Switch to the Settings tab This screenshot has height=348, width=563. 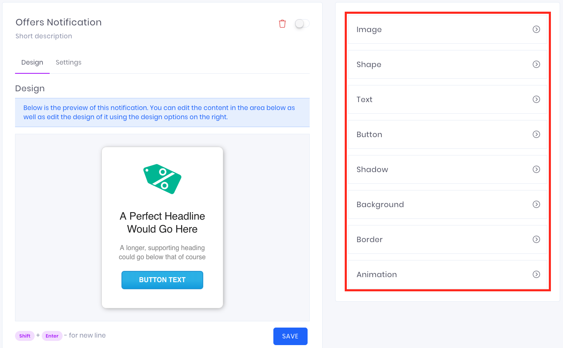click(68, 62)
